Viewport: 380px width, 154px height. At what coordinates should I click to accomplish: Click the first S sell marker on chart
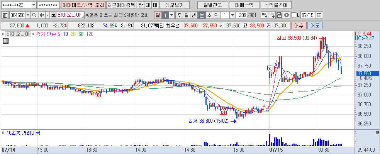click(269, 69)
